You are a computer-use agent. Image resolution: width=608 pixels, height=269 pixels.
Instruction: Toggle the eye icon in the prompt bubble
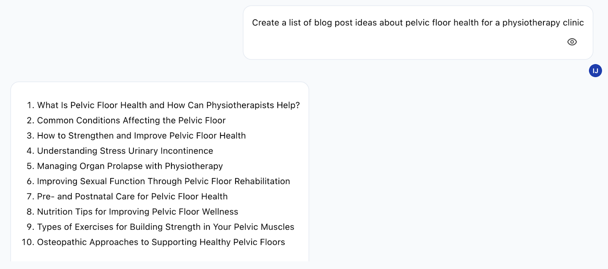[572, 42]
